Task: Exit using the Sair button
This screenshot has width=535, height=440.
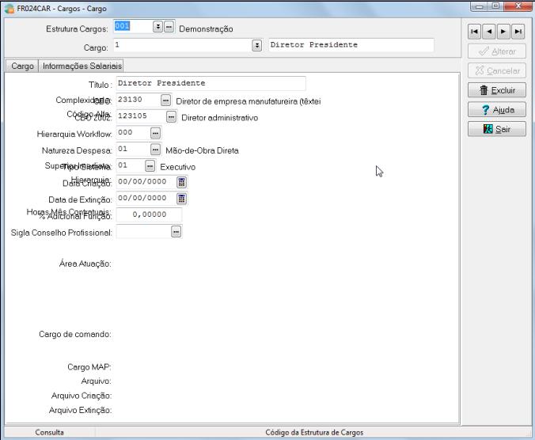Action: (497, 129)
